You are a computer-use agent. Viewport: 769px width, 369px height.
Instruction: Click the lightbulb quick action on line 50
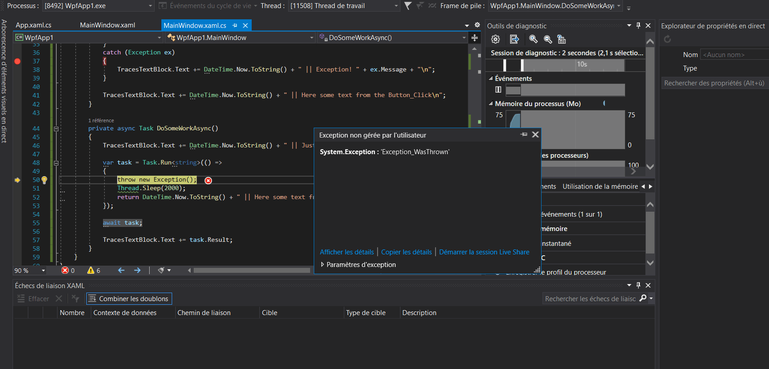pyautogui.click(x=44, y=180)
